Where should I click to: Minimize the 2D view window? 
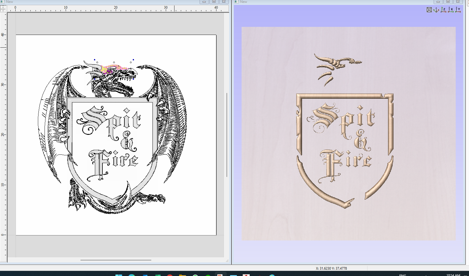(x=204, y=2)
